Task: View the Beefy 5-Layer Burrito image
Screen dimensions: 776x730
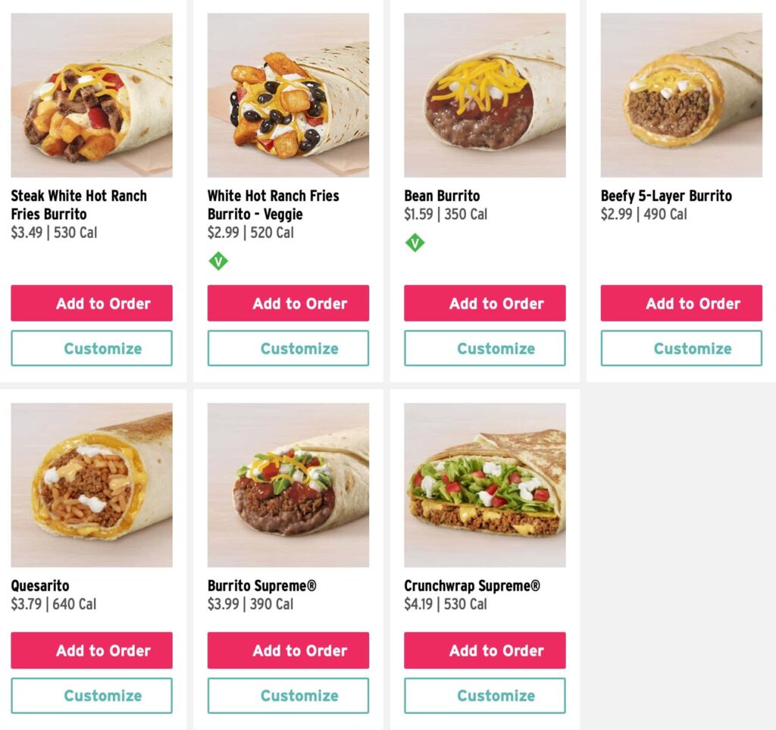Action: tap(681, 95)
